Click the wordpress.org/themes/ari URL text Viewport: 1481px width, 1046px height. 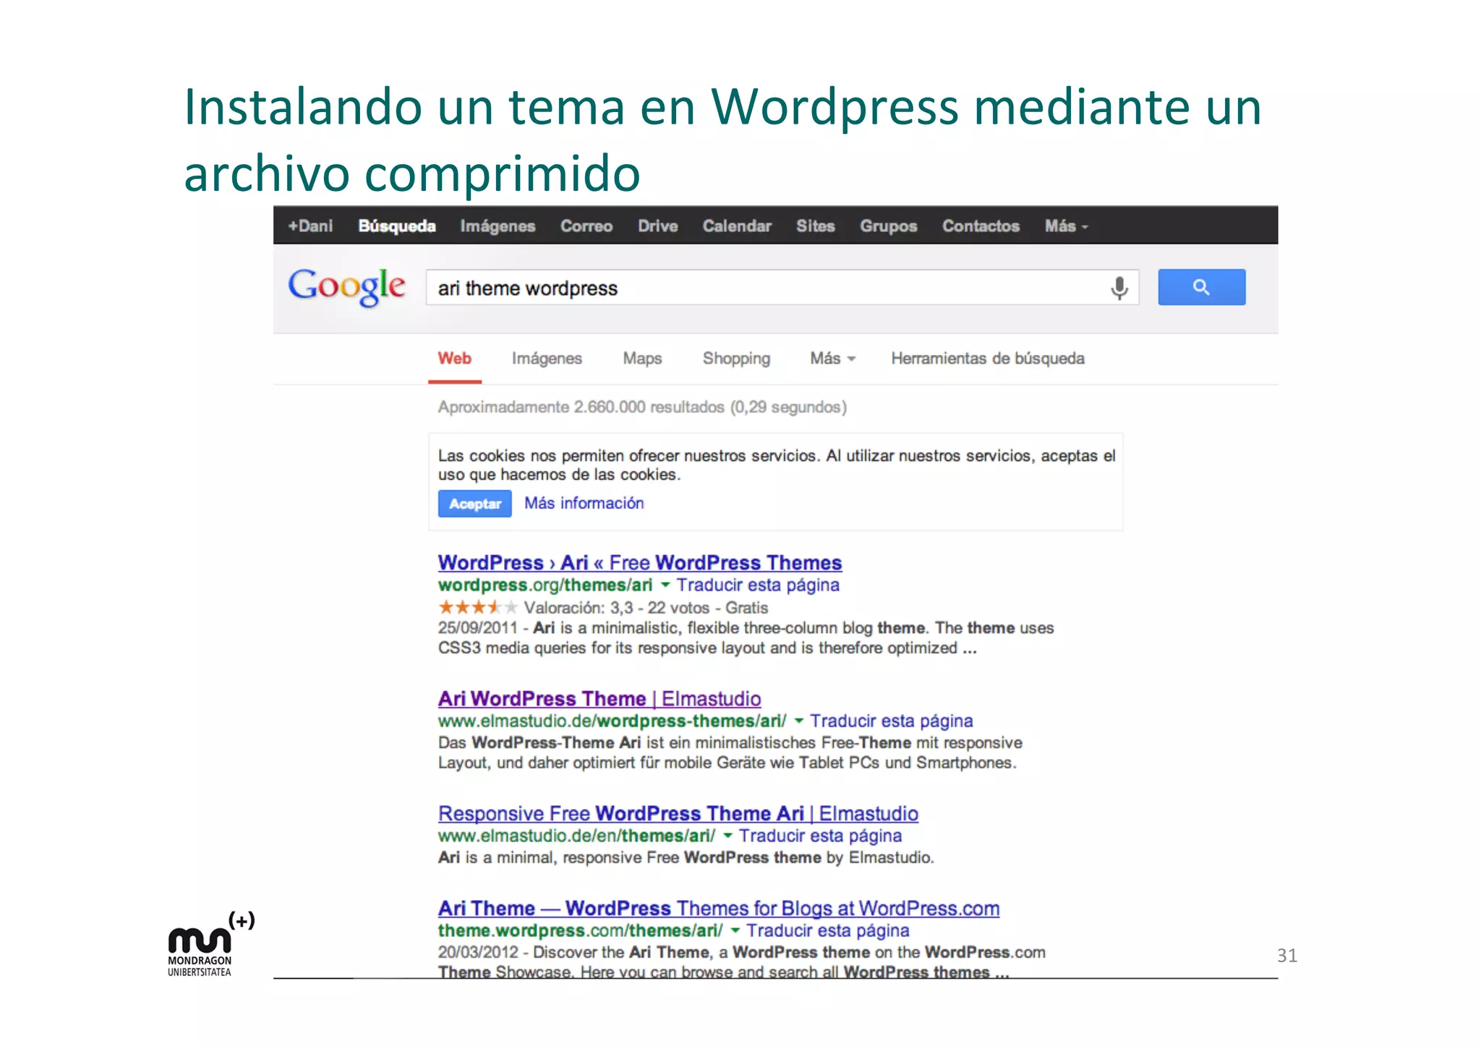point(545,585)
